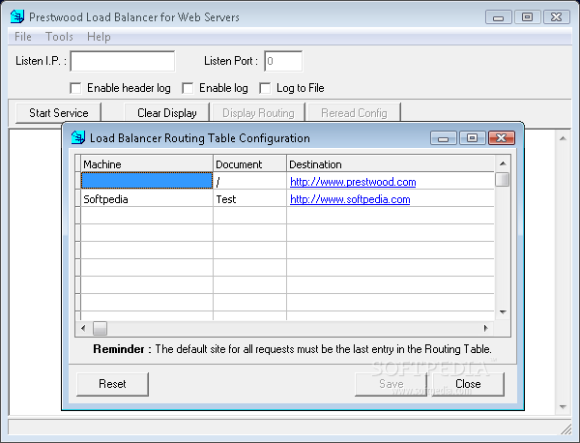
Task: Click the Start Service button
Action: pyautogui.click(x=58, y=112)
